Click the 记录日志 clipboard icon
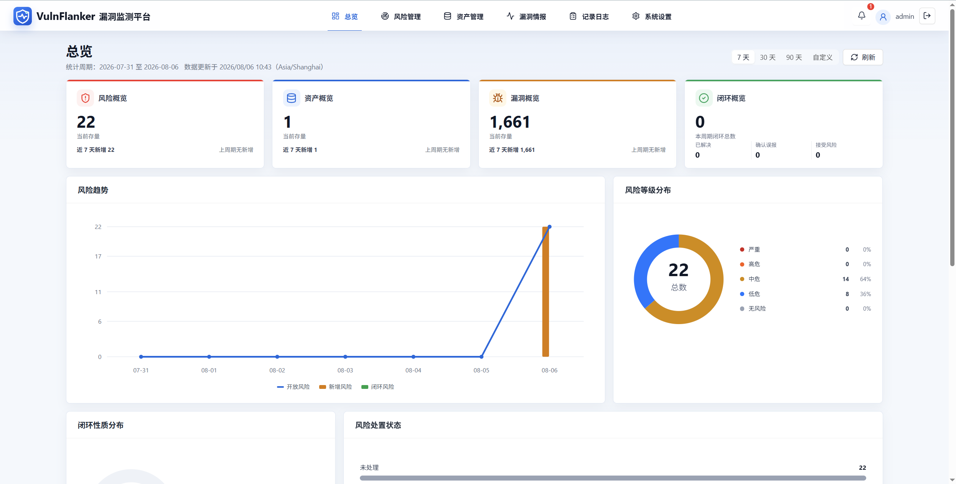 click(573, 16)
